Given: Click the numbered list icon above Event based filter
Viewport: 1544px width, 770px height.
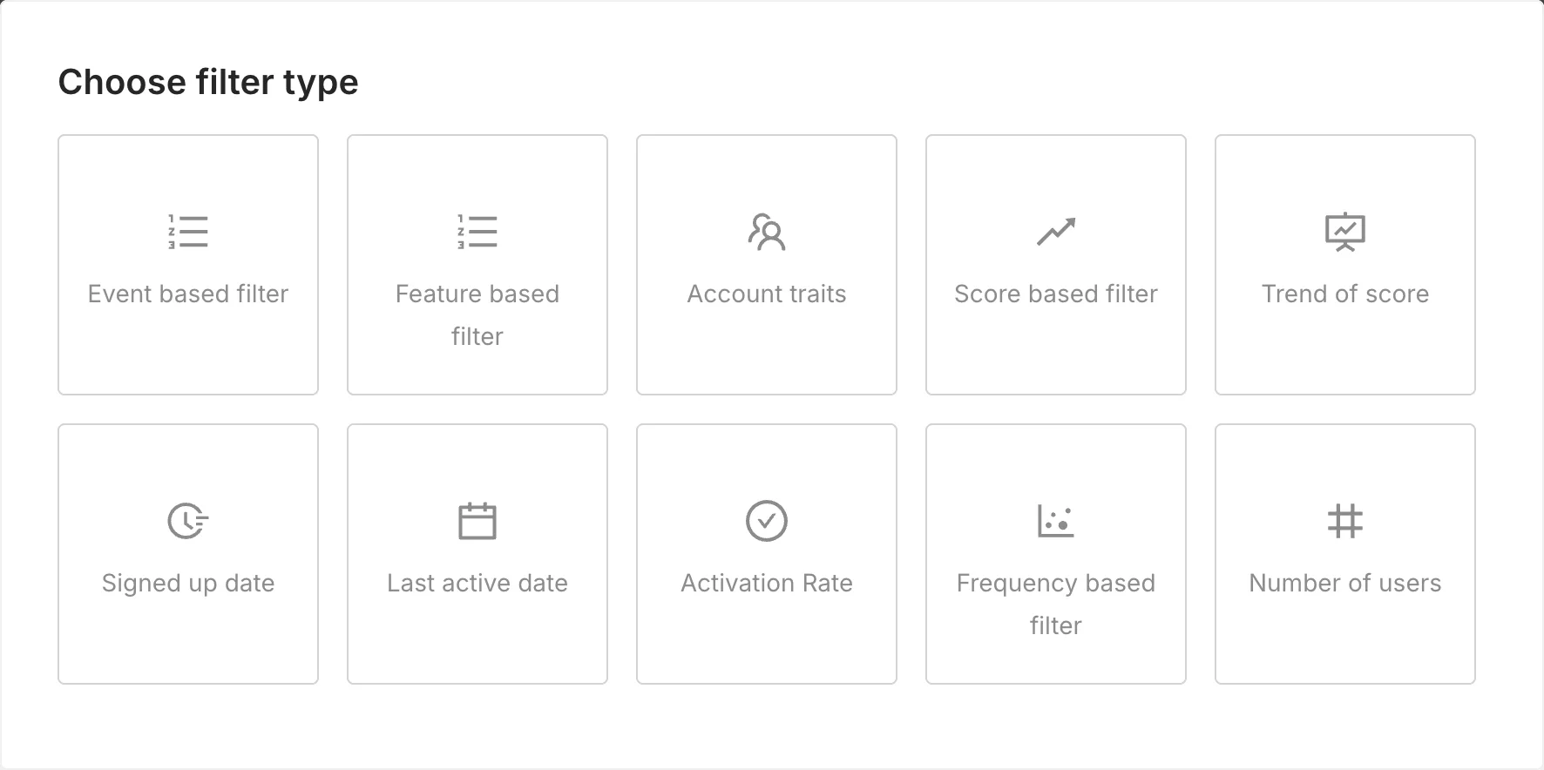Looking at the screenshot, I should tap(188, 232).
